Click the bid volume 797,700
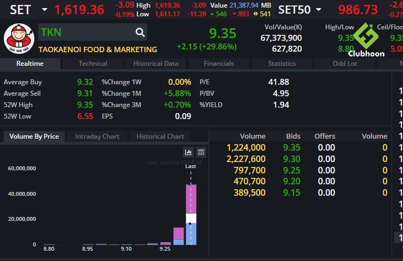The height and width of the screenshot is (261, 403). click(x=249, y=170)
